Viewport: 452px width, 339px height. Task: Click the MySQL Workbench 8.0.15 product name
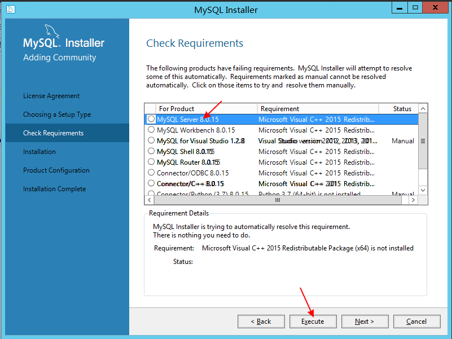[196, 130]
